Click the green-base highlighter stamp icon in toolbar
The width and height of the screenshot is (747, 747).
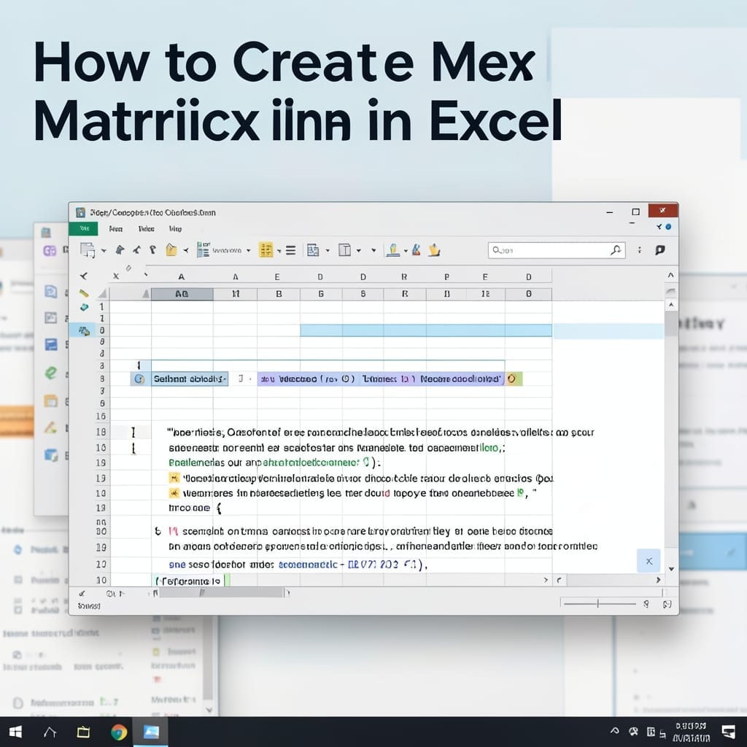click(x=393, y=249)
